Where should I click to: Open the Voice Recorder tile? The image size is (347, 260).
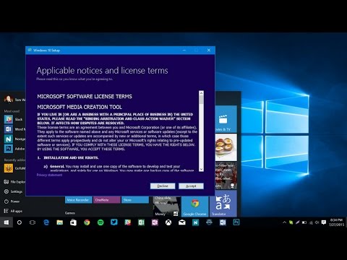(79, 200)
